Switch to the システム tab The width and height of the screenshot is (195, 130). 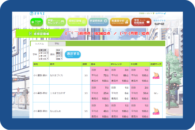tap(39, 44)
